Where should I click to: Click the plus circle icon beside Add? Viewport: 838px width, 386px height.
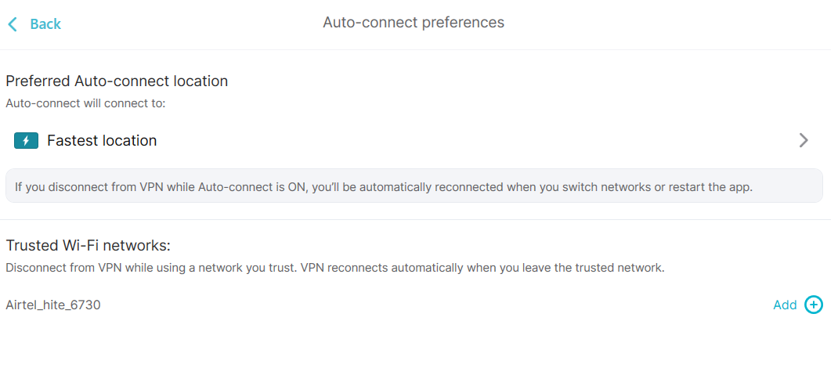814,305
